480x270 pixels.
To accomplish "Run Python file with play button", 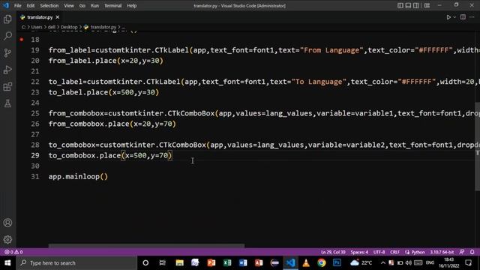I will [x=448, y=17].
